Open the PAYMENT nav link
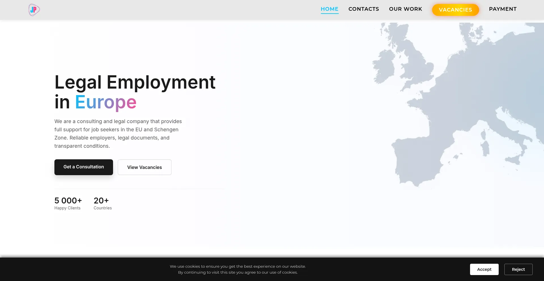 503,9
